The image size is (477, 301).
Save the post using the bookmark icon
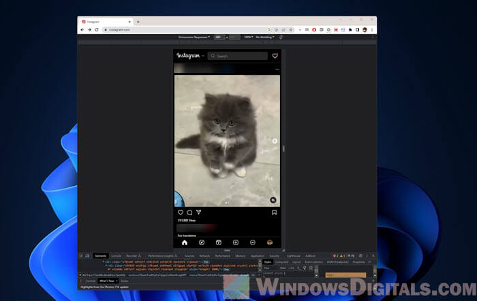click(275, 212)
